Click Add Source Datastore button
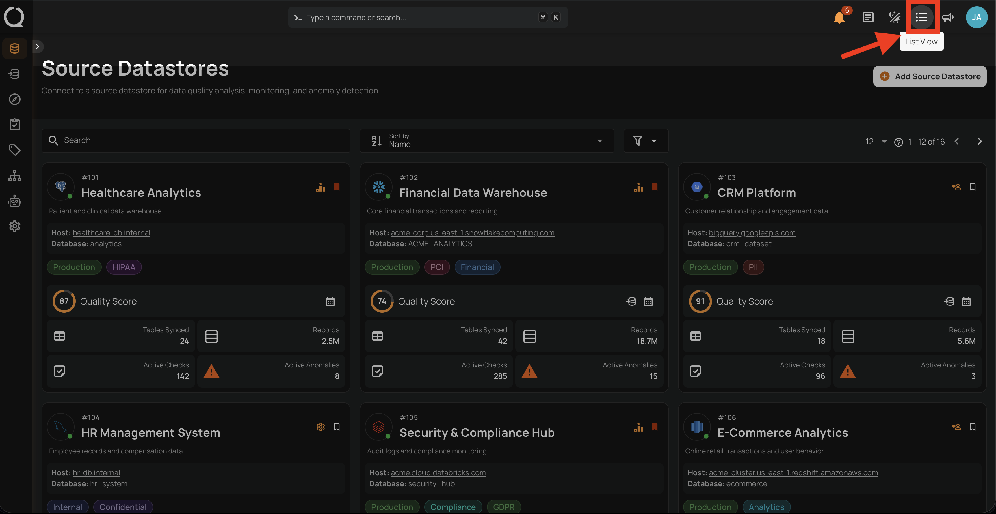The width and height of the screenshot is (996, 514). (x=930, y=76)
